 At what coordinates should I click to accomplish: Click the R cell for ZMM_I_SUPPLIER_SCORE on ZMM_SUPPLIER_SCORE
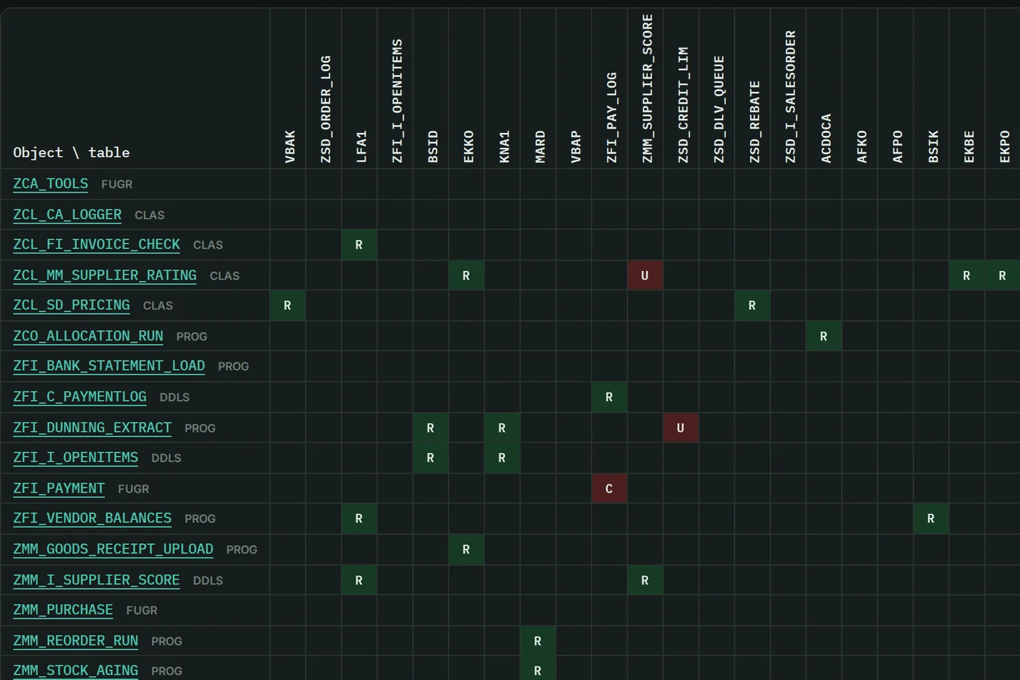point(645,580)
